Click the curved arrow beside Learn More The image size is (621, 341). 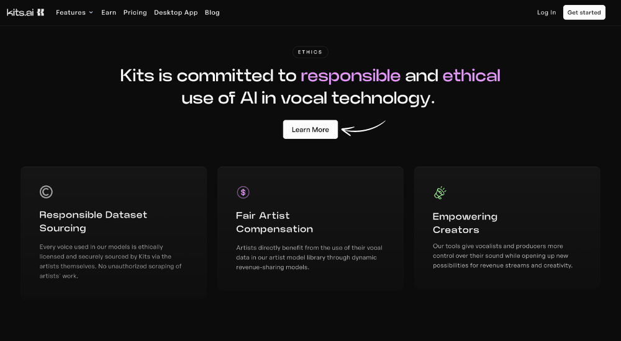tap(363, 128)
